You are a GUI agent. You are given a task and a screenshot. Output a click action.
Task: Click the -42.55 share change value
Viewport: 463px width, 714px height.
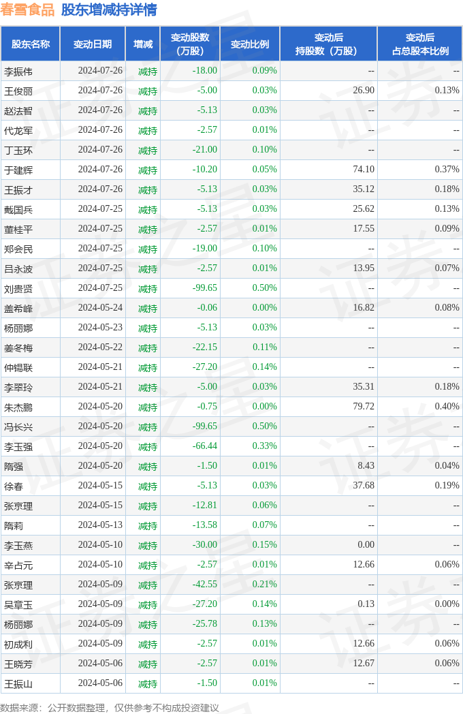pos(205,585)
